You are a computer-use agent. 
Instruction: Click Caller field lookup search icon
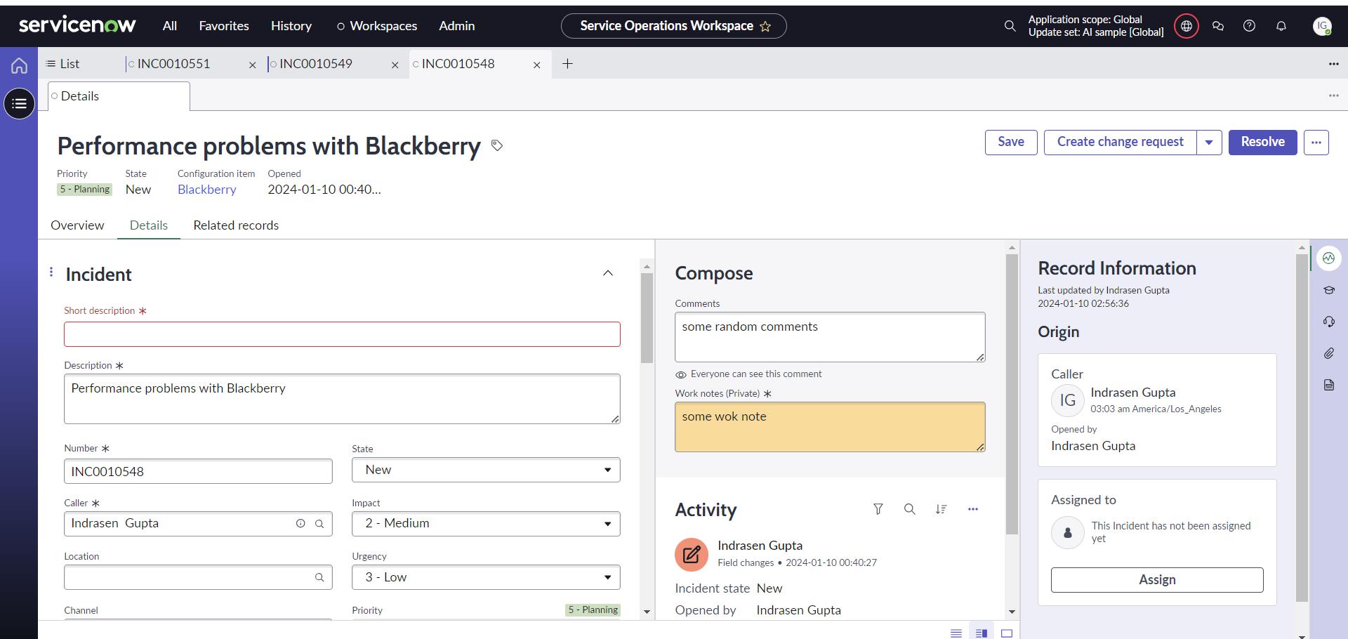tap(319, 524)
